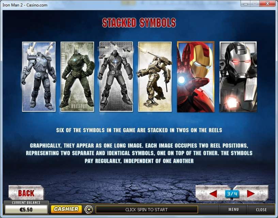Select the green armored drone symbol
The height and width of the screenshot is (218, 278).
77,77
